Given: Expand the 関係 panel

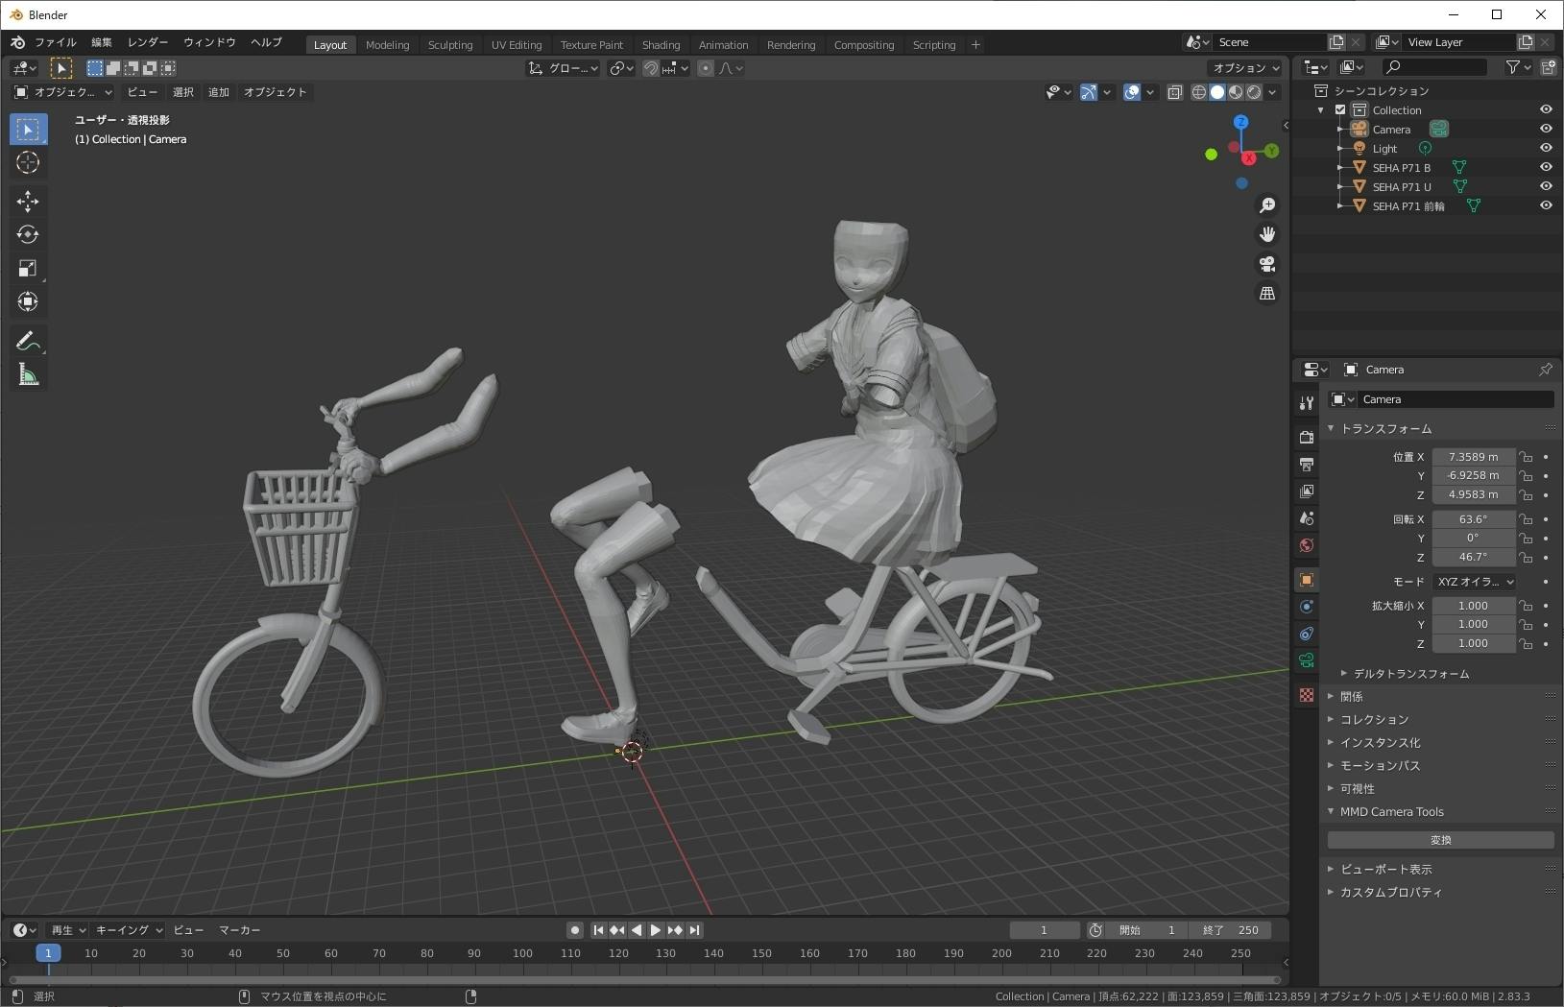Looking at the screenshot, I should coord(1351,697).
